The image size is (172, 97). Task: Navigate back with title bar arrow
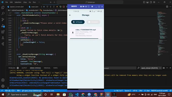51,2
